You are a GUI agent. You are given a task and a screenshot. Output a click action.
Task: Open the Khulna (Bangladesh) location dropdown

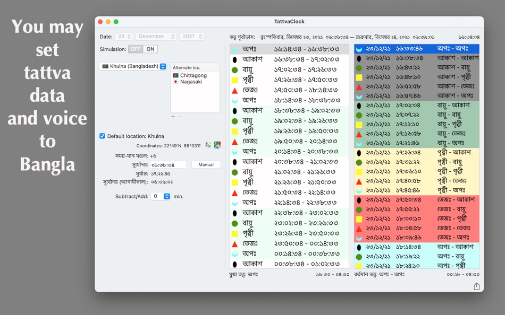click(x=133, y=66)
